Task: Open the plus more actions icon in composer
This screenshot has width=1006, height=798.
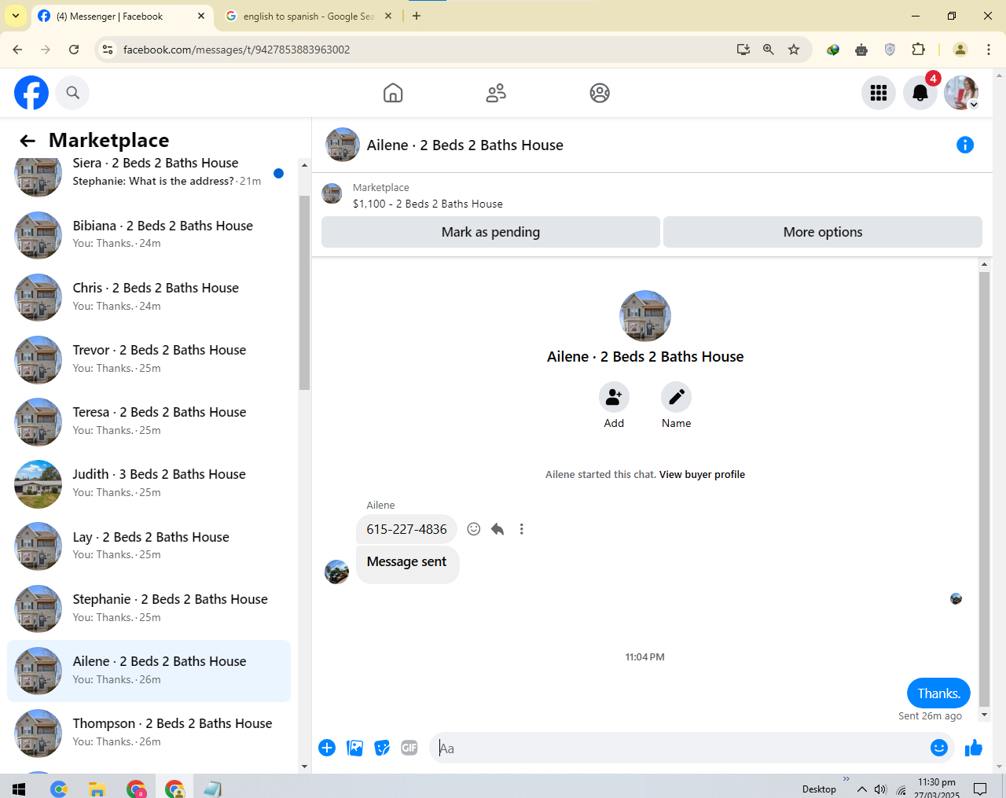Action: click(327, 748)
